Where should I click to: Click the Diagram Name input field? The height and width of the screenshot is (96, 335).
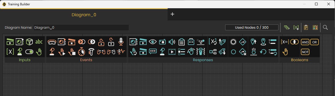[x=81, y=27]
